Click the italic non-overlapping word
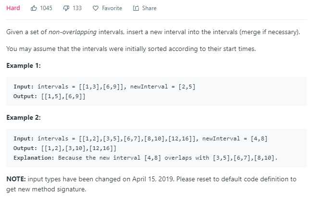The width and height of the screenshot is (310, 201). [x=73, y=32]
